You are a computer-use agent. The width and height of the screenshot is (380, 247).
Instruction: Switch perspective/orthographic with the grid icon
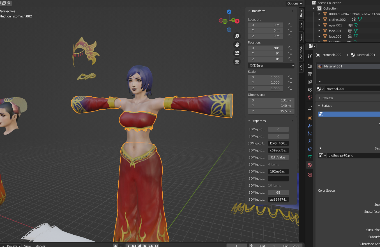[237, 62]
